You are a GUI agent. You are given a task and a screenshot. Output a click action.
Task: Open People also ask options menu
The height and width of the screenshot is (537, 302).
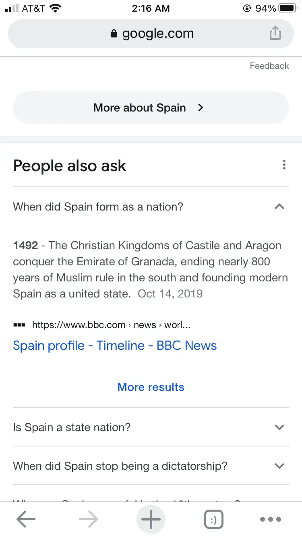point(284,165)
